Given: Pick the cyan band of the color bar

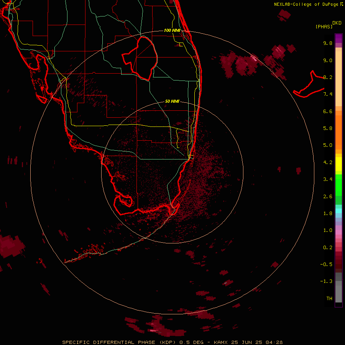Looking at the screenshot, I should 338,211.
